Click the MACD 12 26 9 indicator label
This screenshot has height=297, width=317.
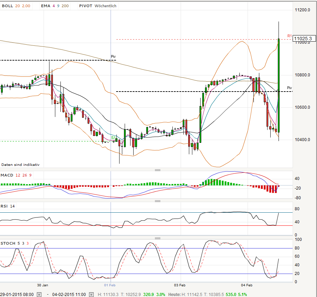(16, 175)
